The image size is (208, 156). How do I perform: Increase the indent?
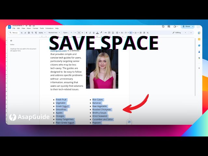pyautogui.click(x=144, y=32)
